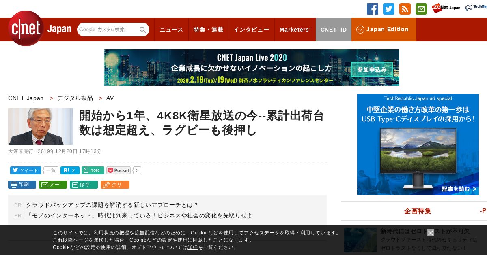Open the RSS feed icon

pos(405,9)
